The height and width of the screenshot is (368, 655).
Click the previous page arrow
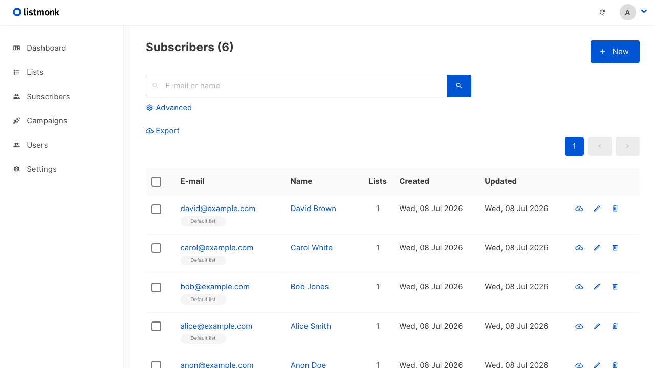pos(600,146)
